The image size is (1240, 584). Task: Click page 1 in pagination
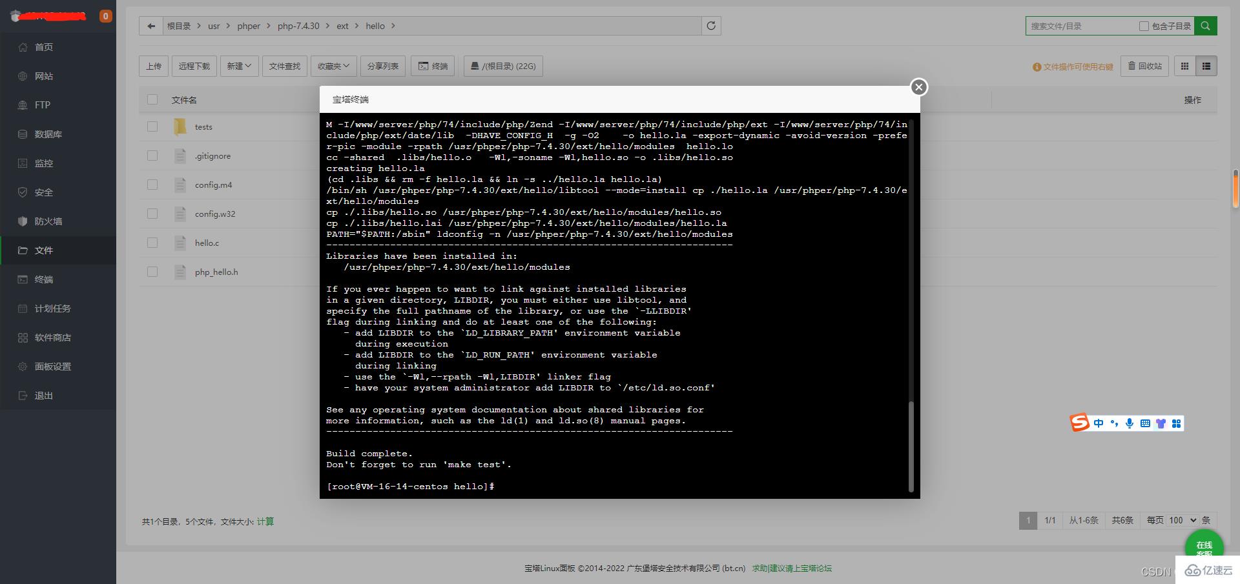point(1028,520)
